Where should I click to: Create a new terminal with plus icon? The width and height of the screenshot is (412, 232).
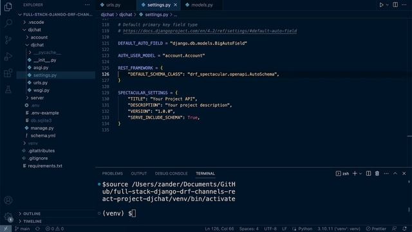tap(355, 173)
